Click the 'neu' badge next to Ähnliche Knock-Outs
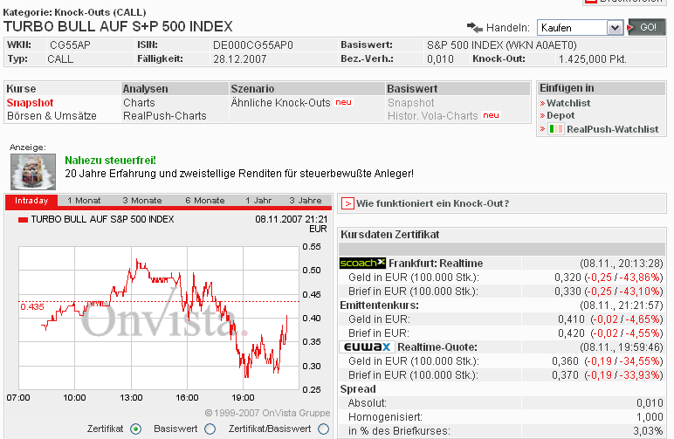Image resolution: width=674 pixels, height=439 pixels. pos(343,102)
